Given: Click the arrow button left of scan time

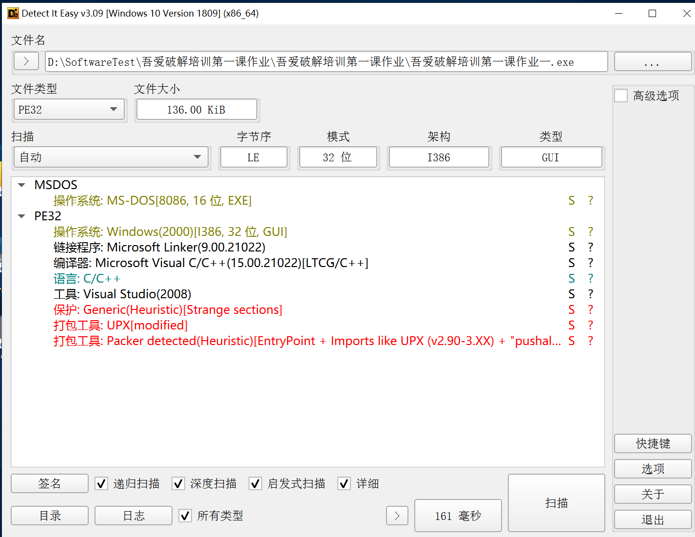Looking at the screenshot, I should (x=397, y=516).
